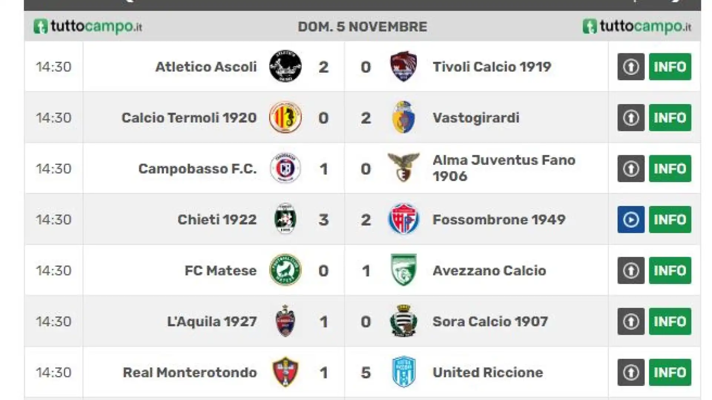
Task: Click the Campobasso F.C. club badge
Action: click(x=285, y=168)
